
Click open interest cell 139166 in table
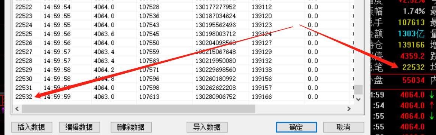[262, 96]
